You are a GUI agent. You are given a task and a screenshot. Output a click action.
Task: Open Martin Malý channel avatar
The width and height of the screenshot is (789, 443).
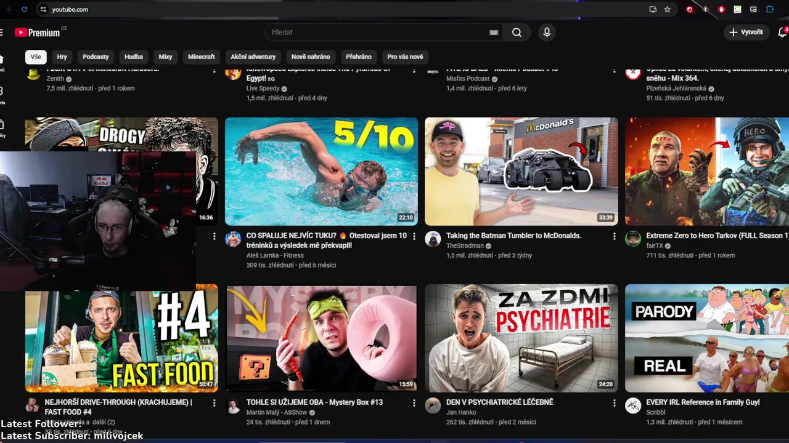point(233,405)
